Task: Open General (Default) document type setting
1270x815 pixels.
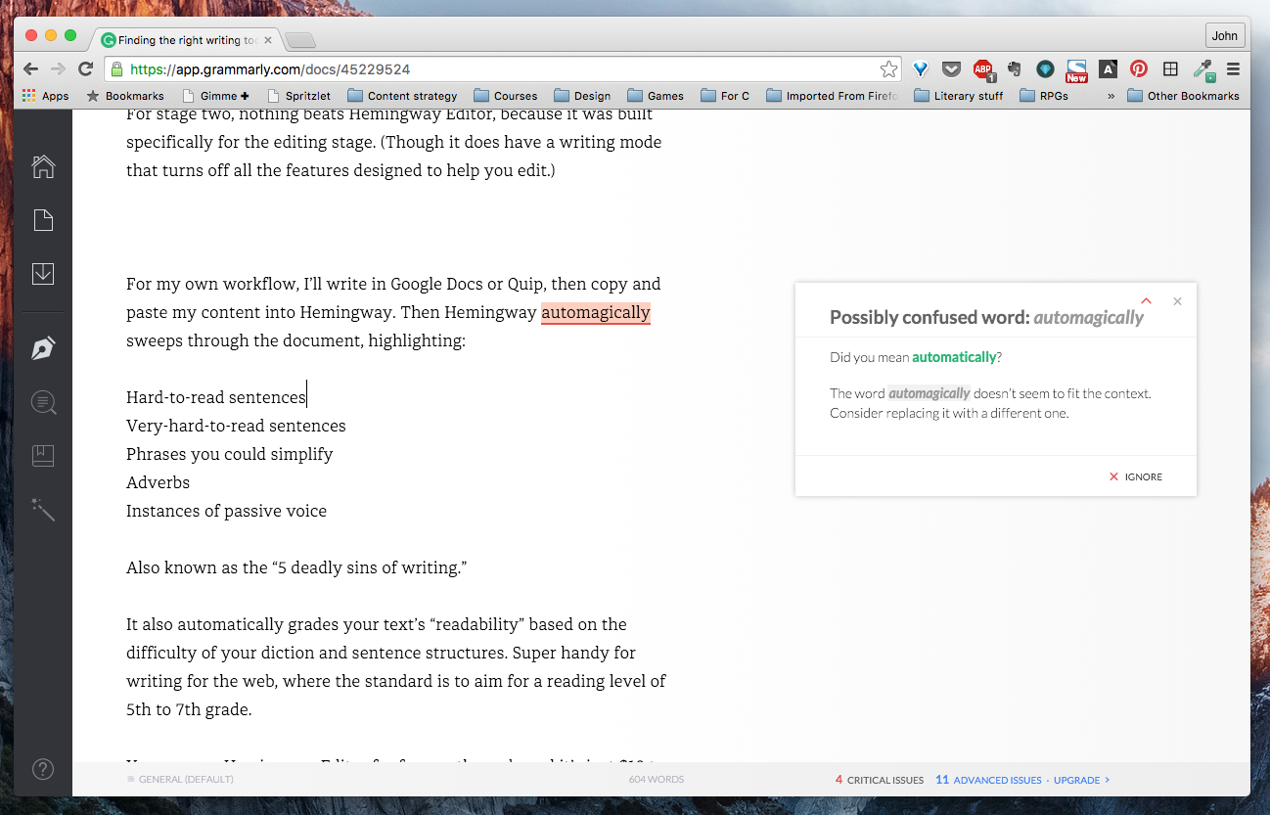Action: point(181,780)
